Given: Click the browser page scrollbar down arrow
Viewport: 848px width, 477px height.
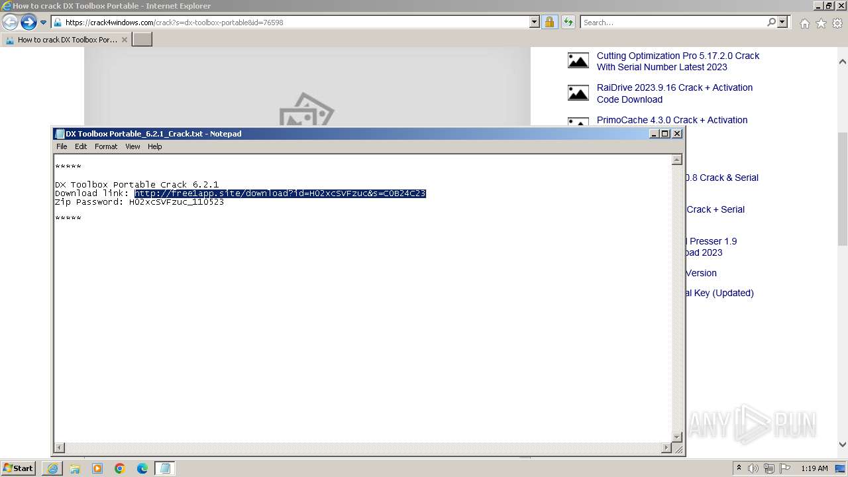Looking at the screenshot, I should [x=842, y=445].
